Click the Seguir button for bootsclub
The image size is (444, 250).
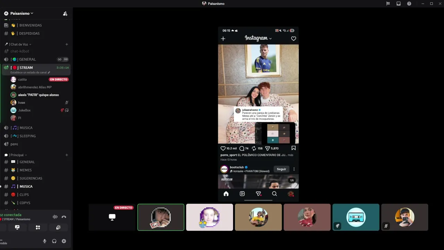tap(281, 169)
